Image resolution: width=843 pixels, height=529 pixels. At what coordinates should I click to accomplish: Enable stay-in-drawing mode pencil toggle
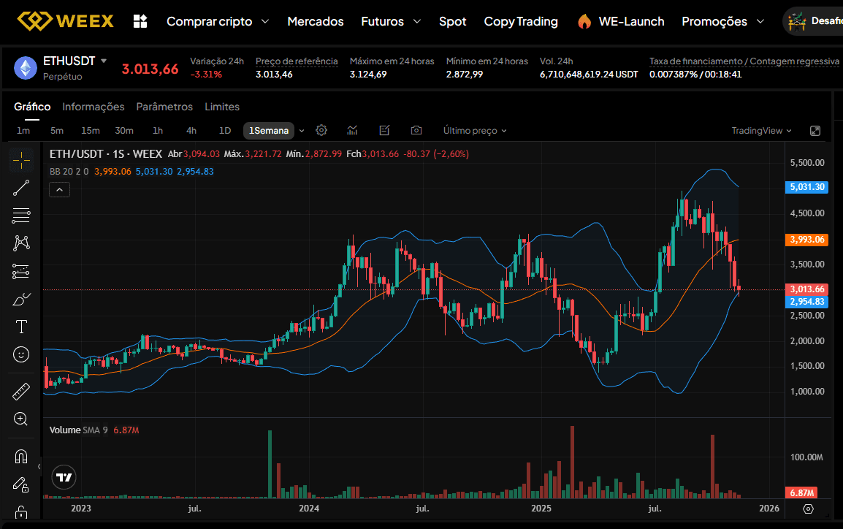(x=20, y=484)
